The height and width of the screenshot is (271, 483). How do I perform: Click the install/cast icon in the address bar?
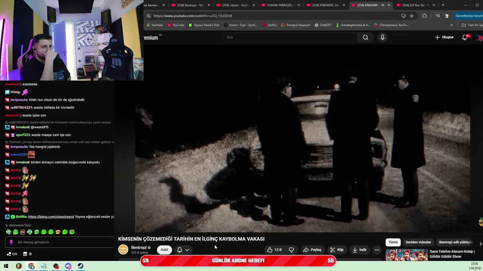click(x=403, y=16)
